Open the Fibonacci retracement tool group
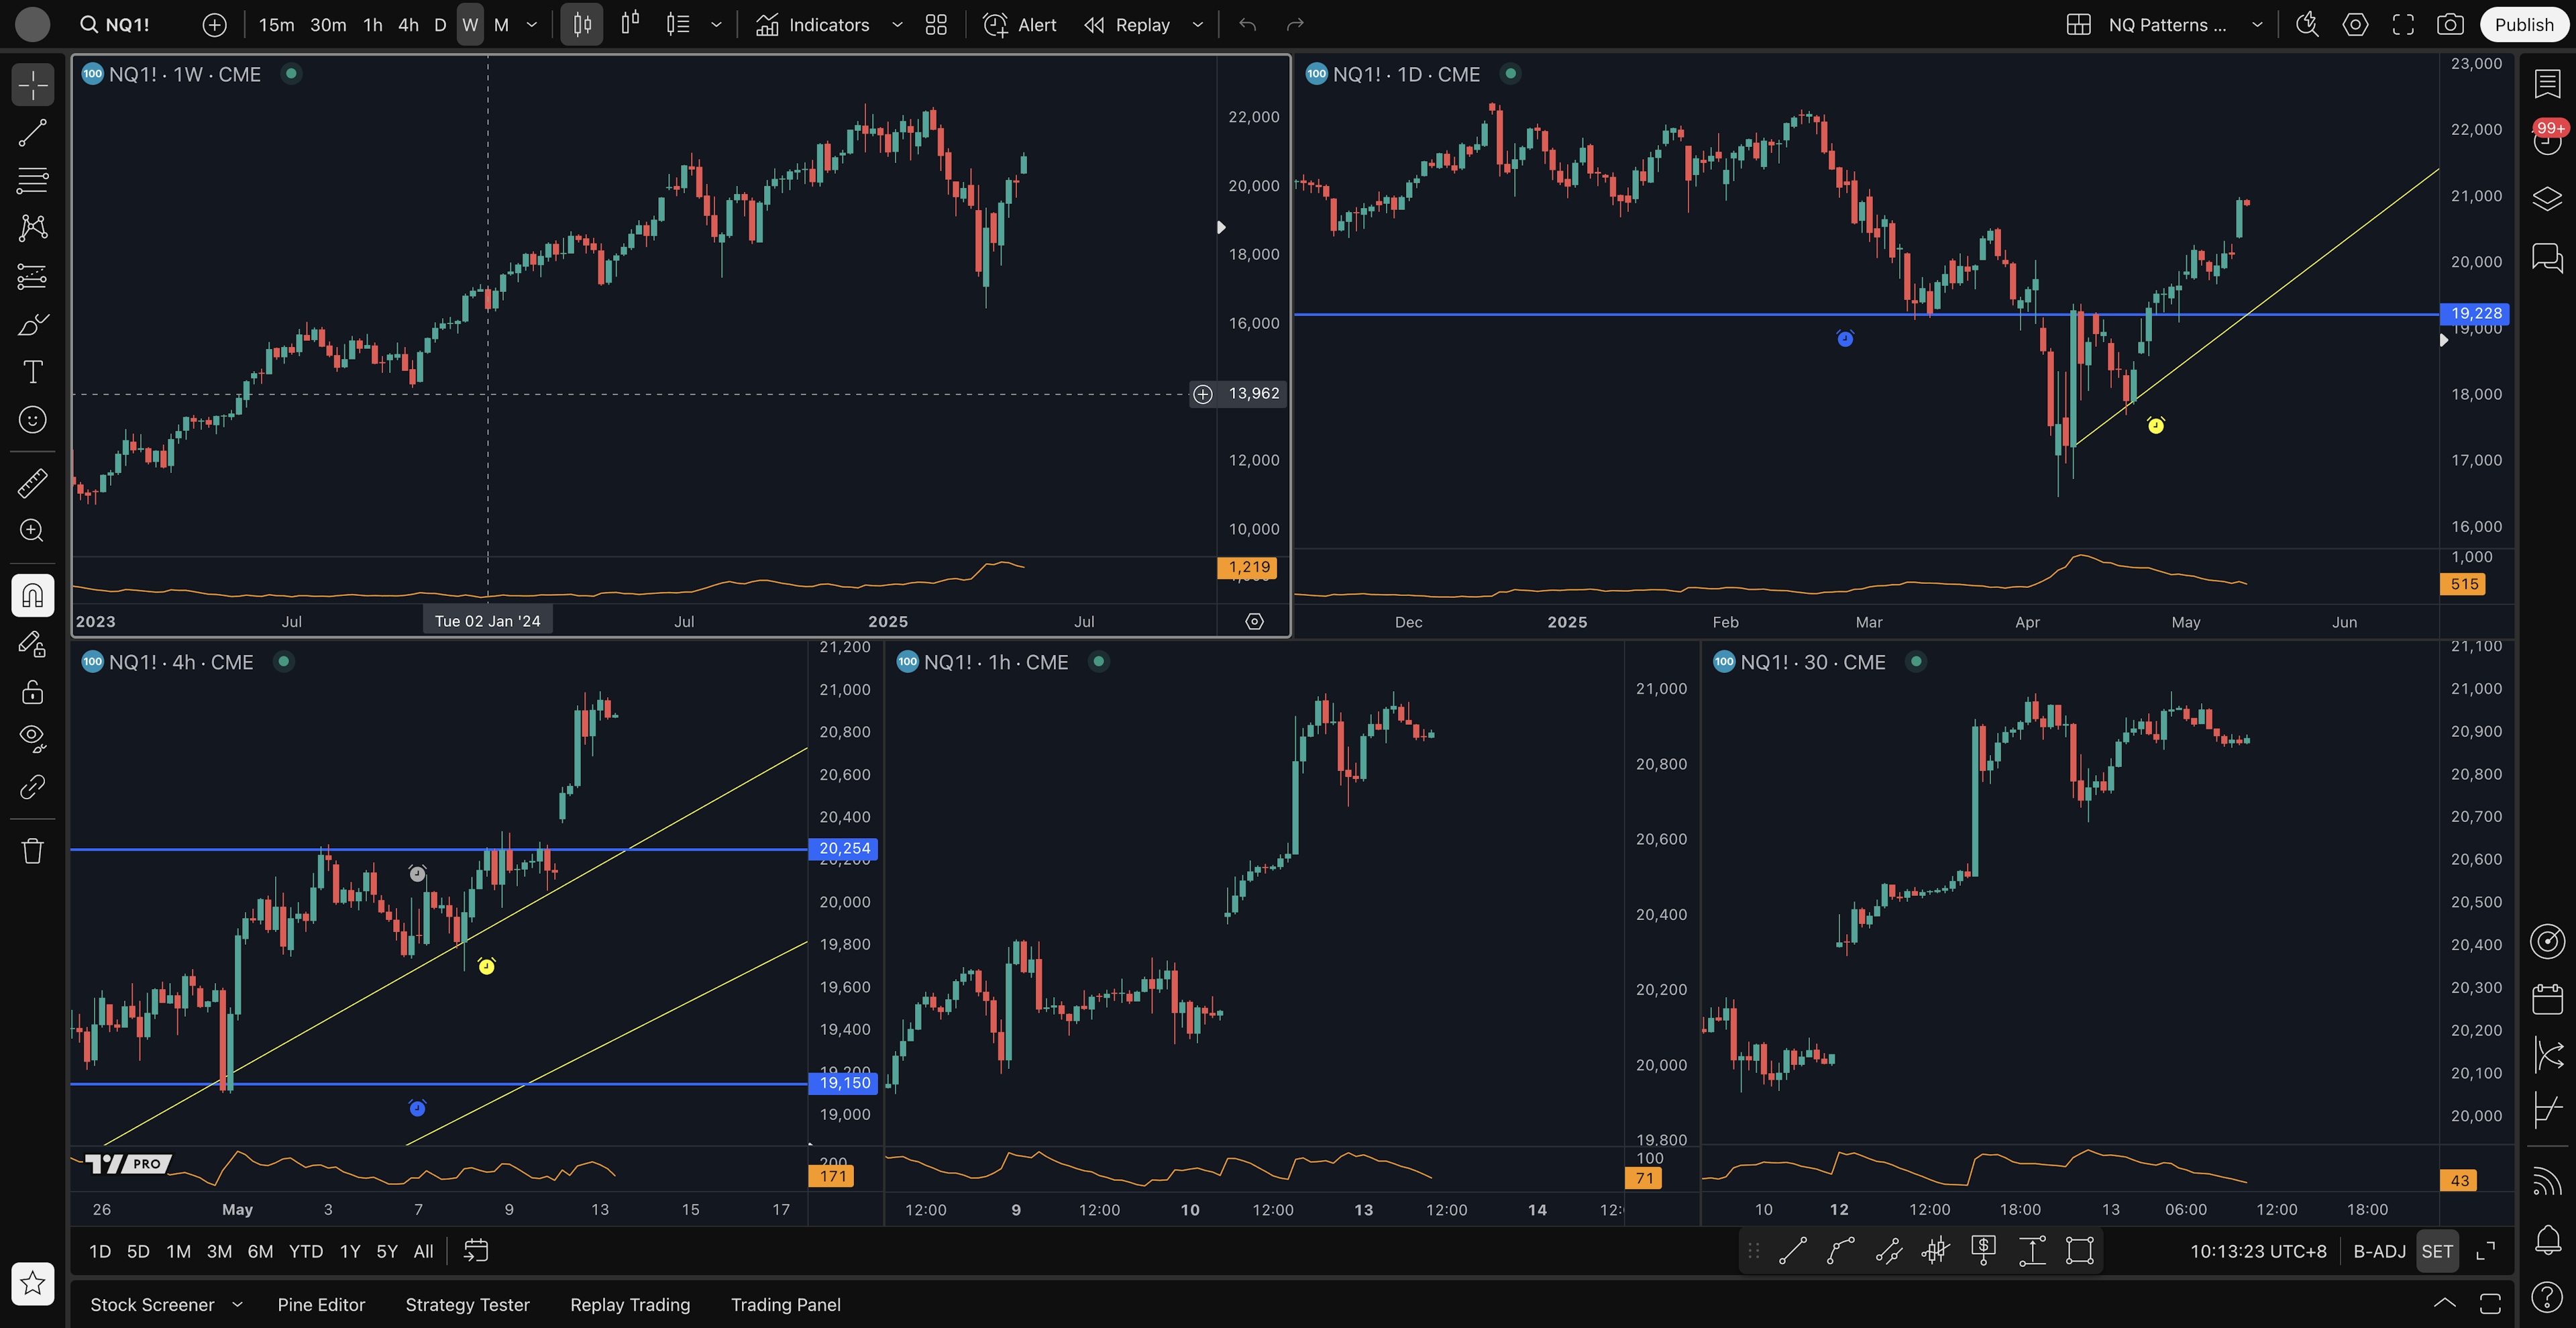The height and width of the screenshot is (1328, 2576). click(32, 181)
